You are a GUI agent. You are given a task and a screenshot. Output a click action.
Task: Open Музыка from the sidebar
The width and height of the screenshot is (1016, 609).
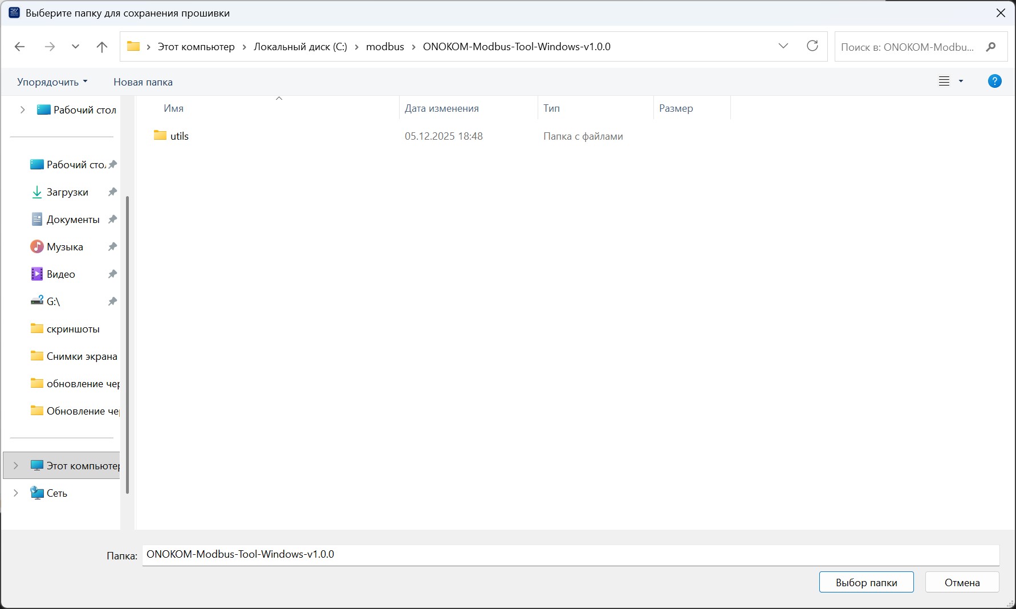[x=64, y=247]
